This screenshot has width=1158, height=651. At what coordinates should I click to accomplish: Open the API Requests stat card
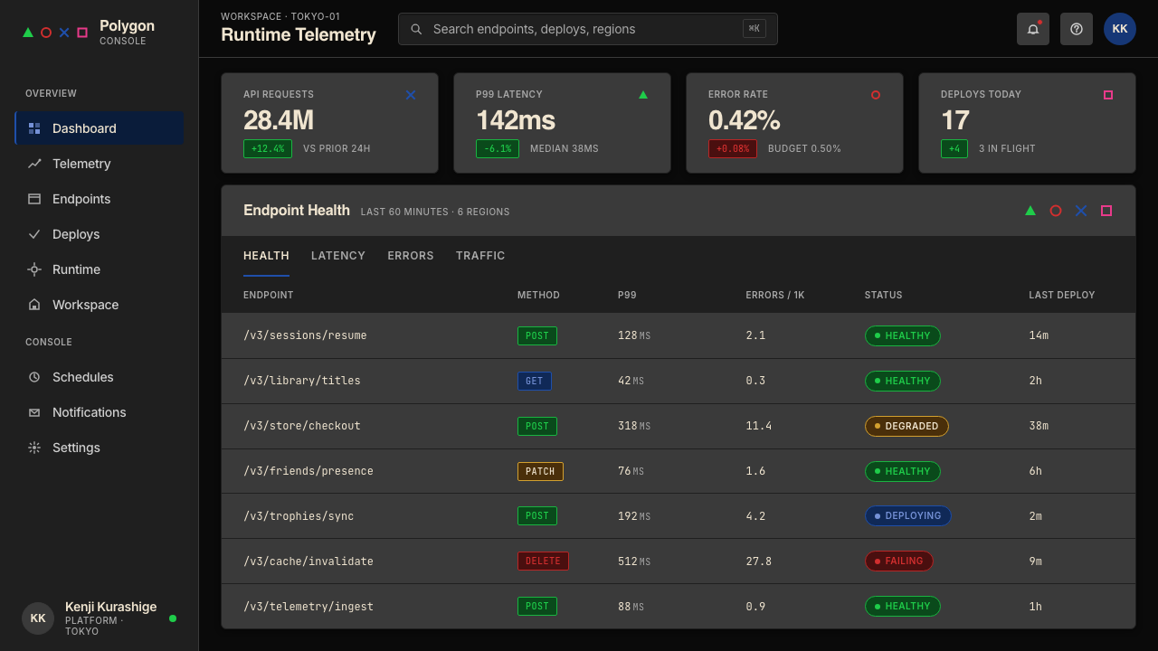click(329, 123)
